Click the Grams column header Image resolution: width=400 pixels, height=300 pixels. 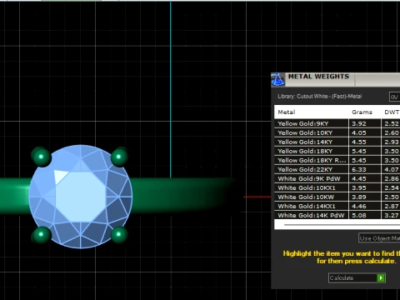[362, 112]
